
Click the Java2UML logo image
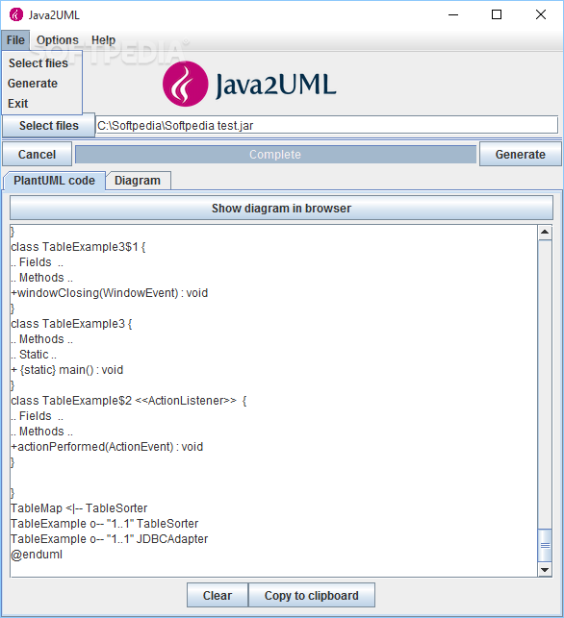(249, 84)
